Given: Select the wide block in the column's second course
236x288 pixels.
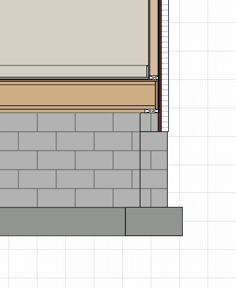Looking at the screenshot, I should click(154, 141).
